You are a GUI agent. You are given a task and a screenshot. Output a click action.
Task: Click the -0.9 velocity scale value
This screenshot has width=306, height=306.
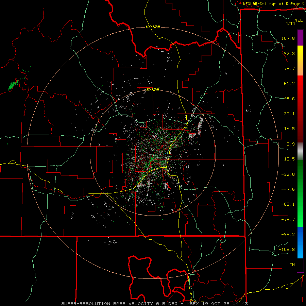click(289, 144)
